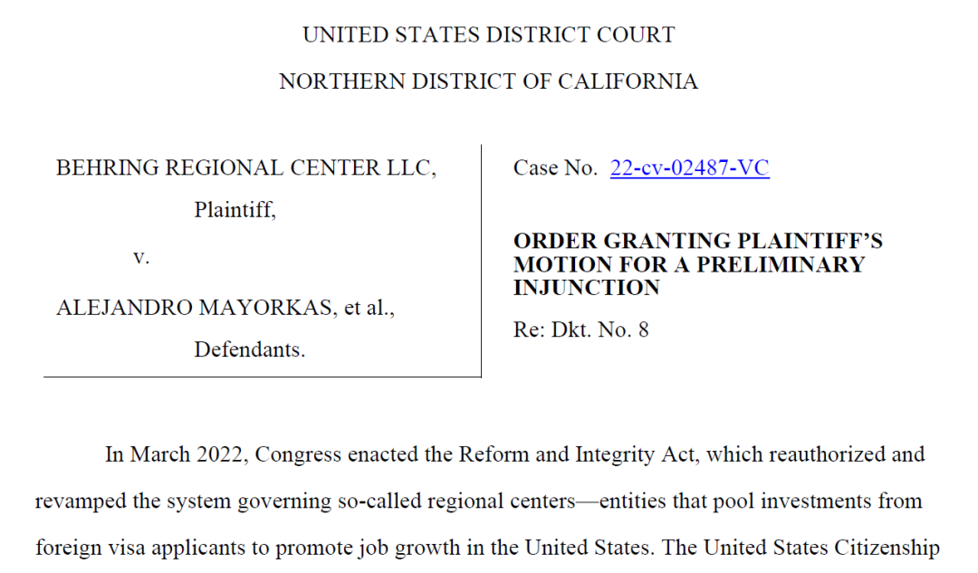
Task: Click the ORDER GRANTING PLAINTIFF'S title line
Action: [698, 241]
